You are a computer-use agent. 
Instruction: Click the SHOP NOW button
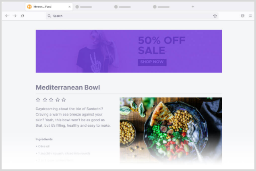pyautogui.click(x=152, y=63)
